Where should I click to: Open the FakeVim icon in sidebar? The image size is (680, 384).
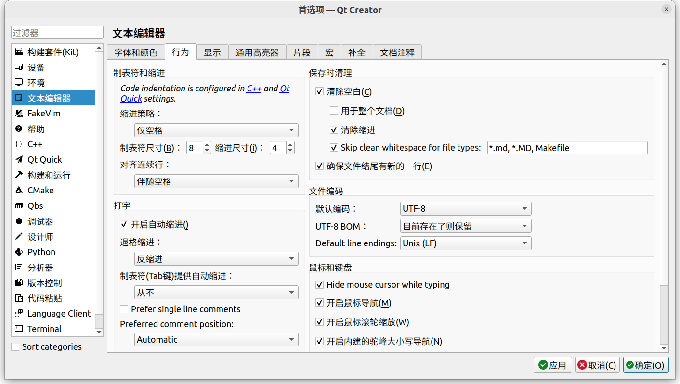tap(19, 114)
